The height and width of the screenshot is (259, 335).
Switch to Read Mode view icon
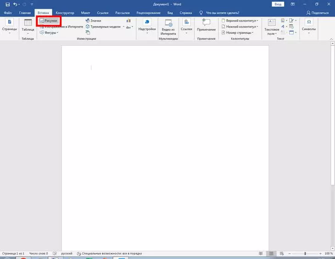point(261,254)
